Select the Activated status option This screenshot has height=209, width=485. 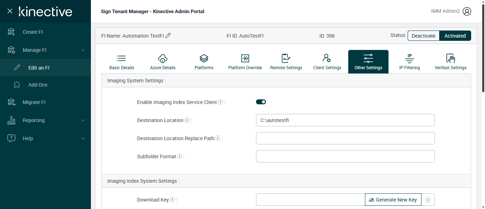pyautogui.click(x=455, y=36)
